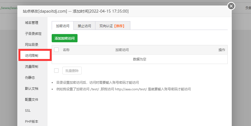The height and width of the screenshot is (126, 251).
Task: Select 默认文档 in sidebar
Action: pos(32,89)
